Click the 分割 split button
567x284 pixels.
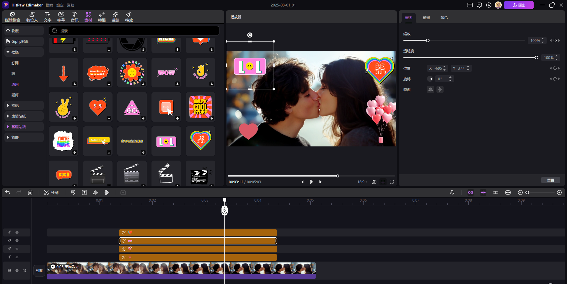(51, 192)
